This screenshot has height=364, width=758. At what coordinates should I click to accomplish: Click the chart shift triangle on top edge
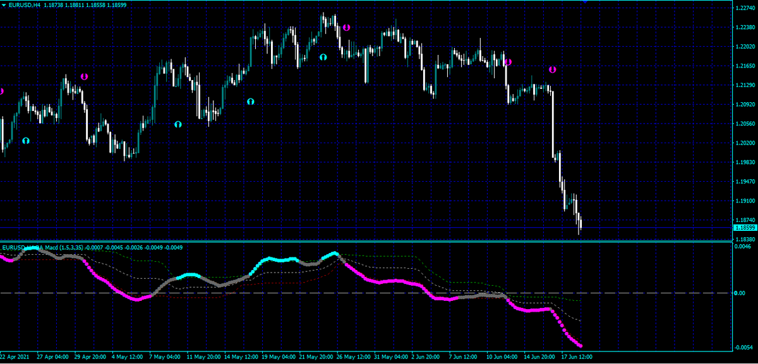585,3
